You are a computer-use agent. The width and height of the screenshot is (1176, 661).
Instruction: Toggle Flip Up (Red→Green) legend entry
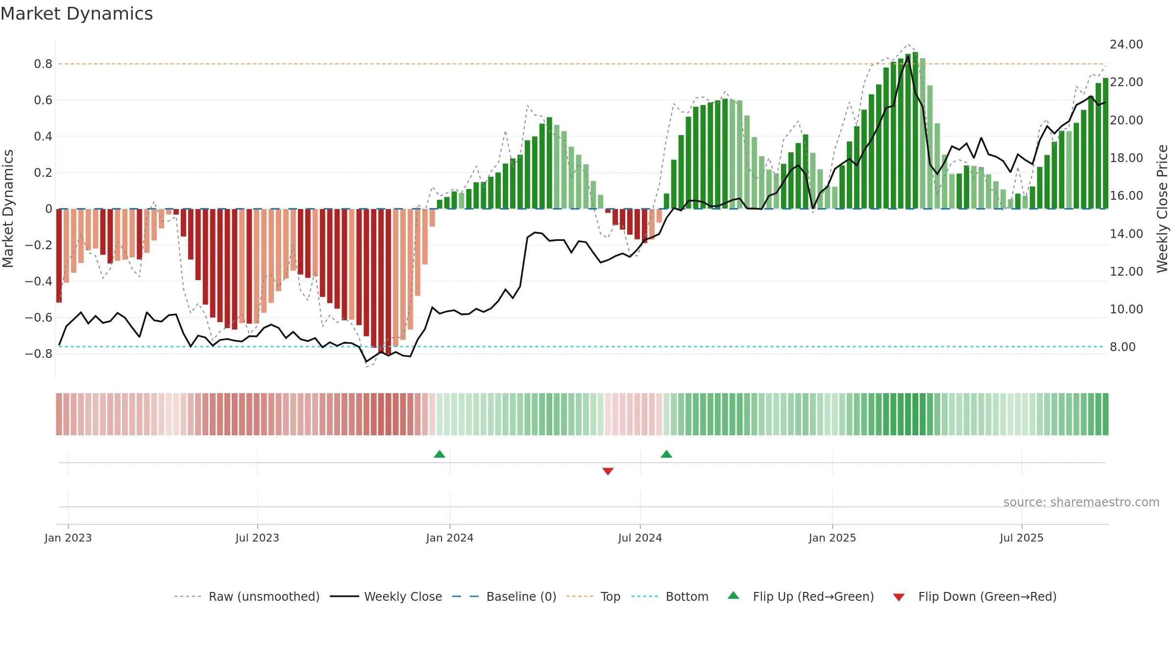(x=801, y=596)
